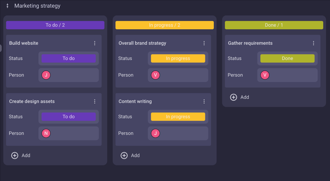Select the To do / 2 column header

click(55, 25)
